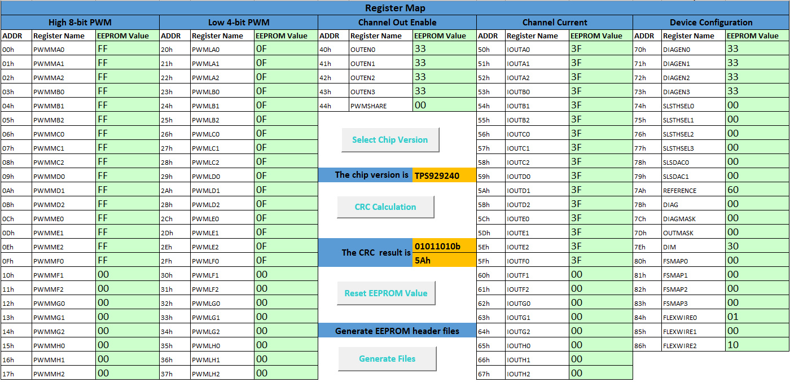Image resolution: width=790 pixels, height=382 pixels.
Task: Edit the DIM EEPROM value cell
Action: (757, 247)
